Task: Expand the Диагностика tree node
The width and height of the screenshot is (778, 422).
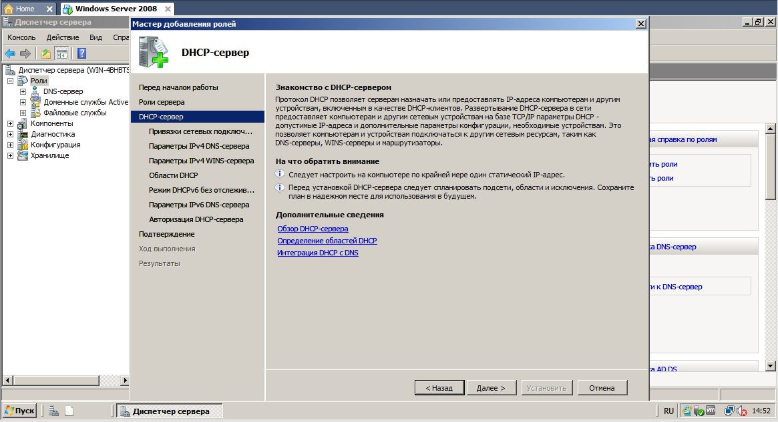Action: [x=10, y=134]
